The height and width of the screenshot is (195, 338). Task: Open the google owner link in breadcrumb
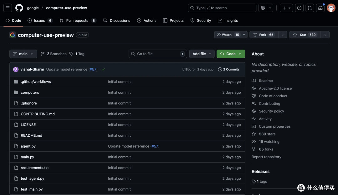[33, 8]
